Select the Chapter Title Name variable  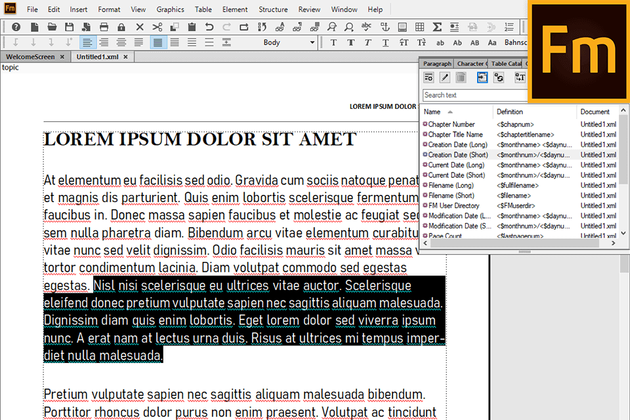point(455,135)
